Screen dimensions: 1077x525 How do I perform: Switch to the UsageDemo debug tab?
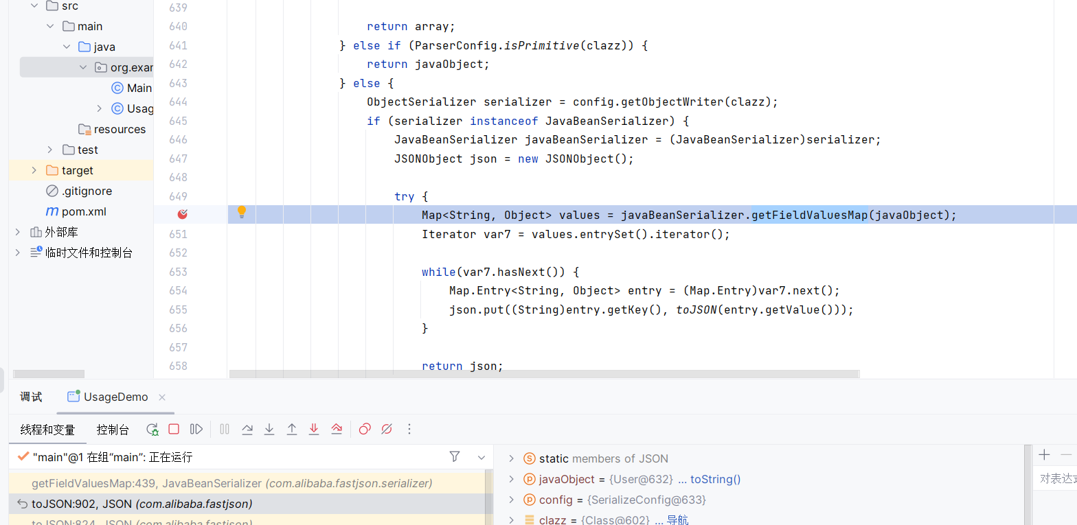[115, 397]
